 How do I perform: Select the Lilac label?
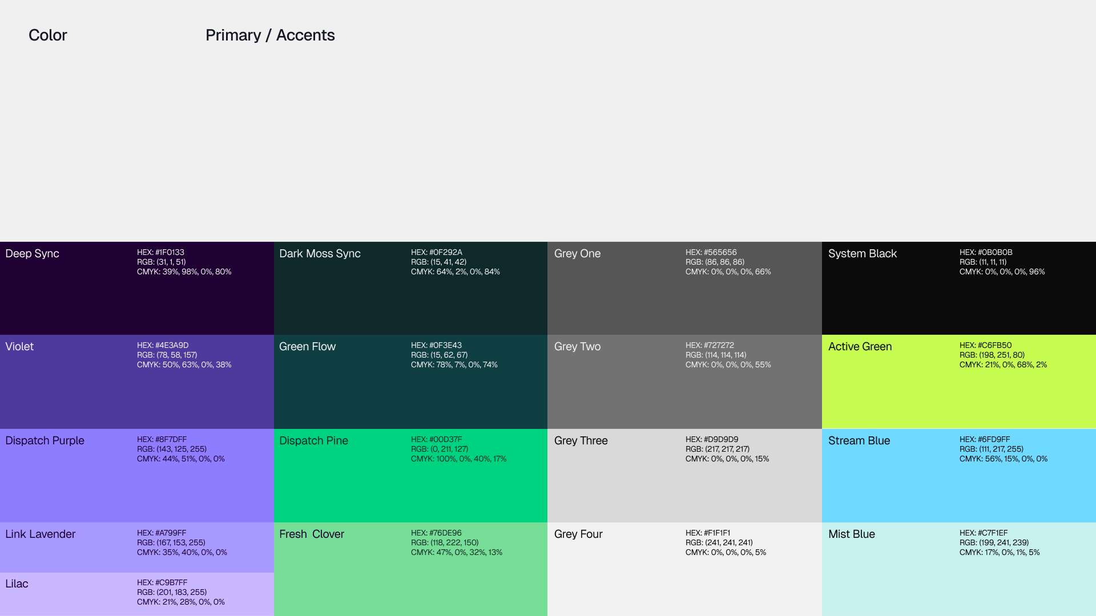pyautogui.click(x=17, y=584)
